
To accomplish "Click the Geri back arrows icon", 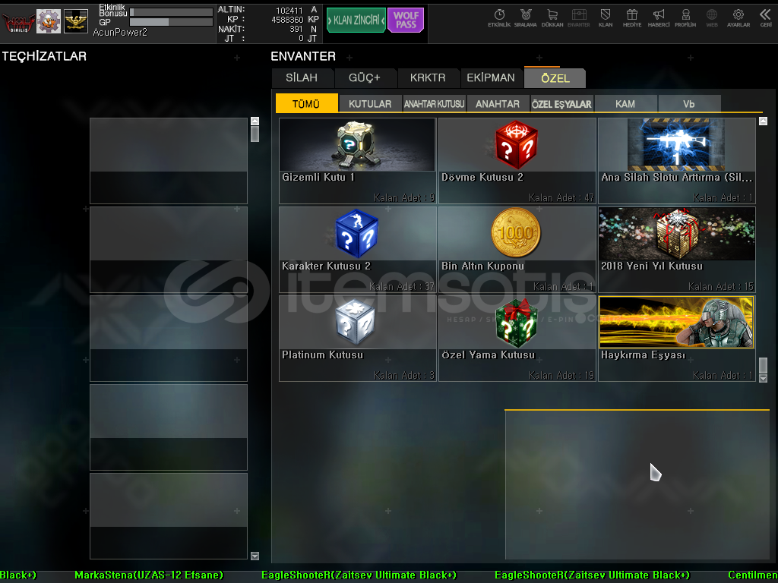I will [x=766, y=18].
